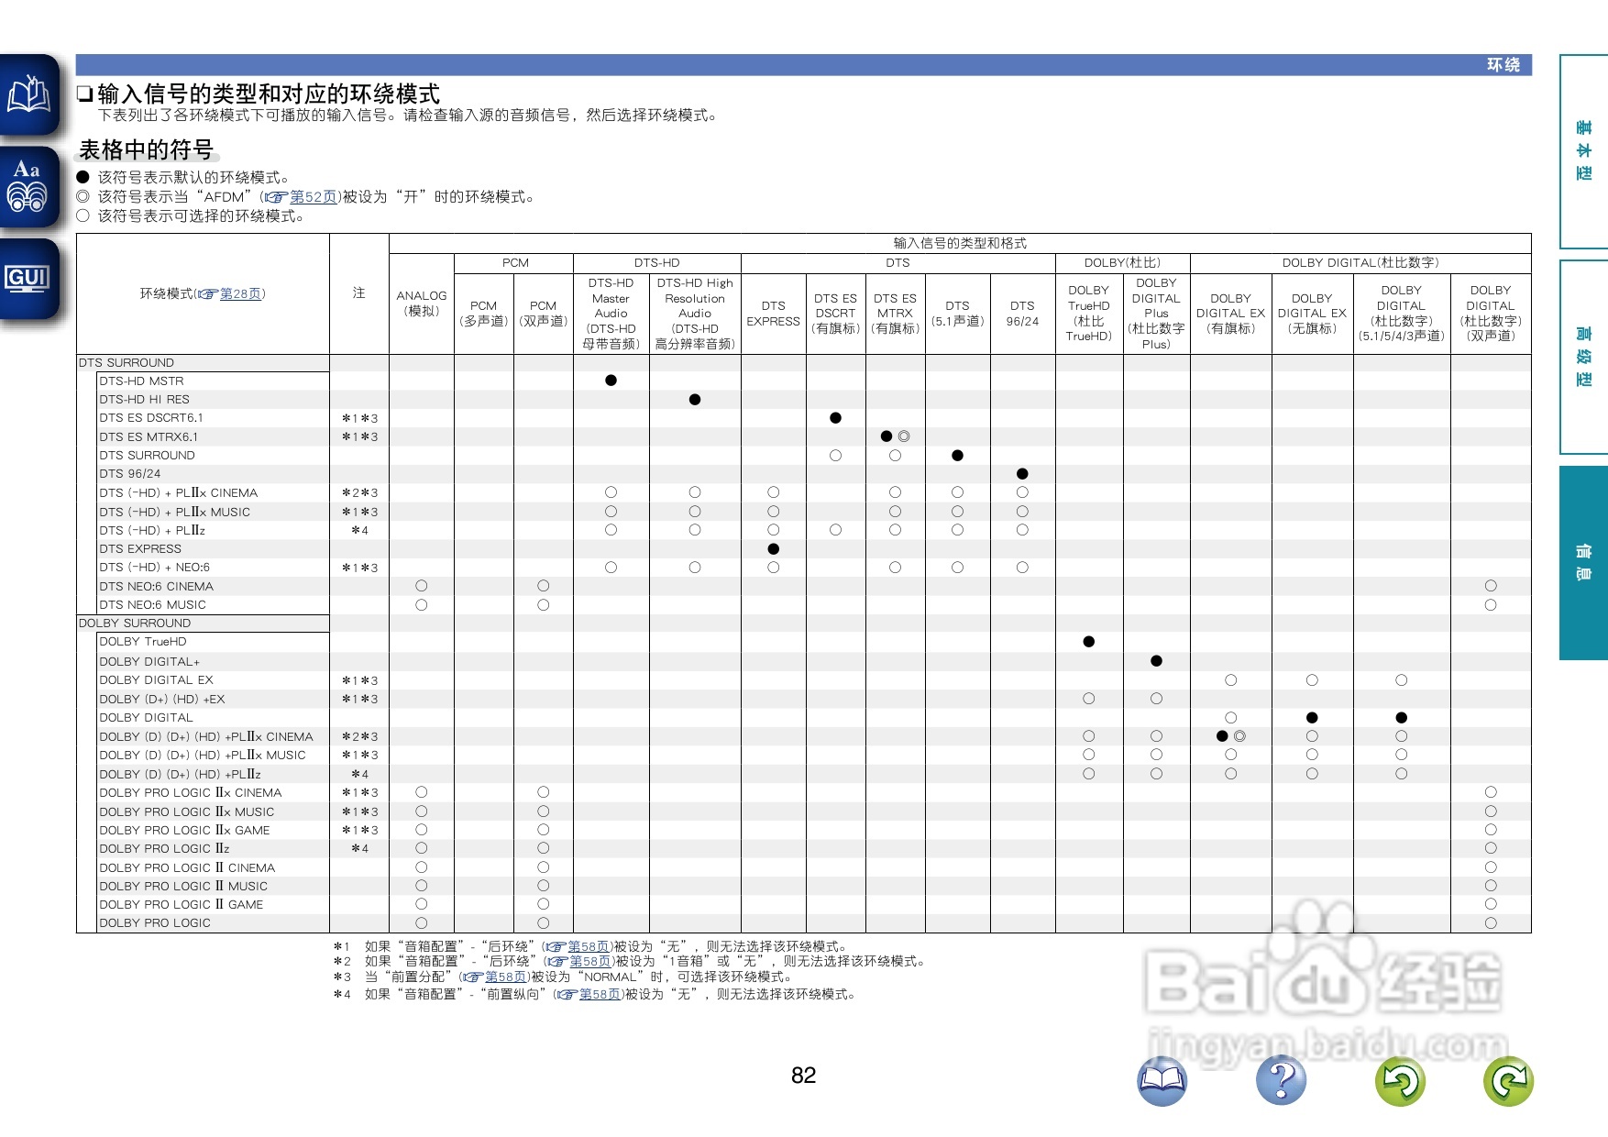Image resolution: width=1608 pixels, height=1137 pixels.
Task: Click the DTS-HD MSTR row label
Action: (141, 381)
